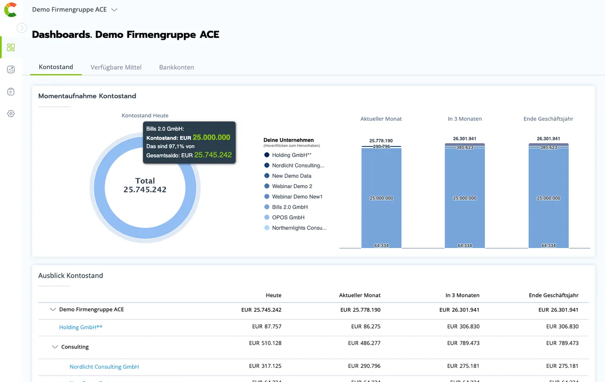
Task: Open the Dashboards icon in sidebar
Action: [11, 48]
